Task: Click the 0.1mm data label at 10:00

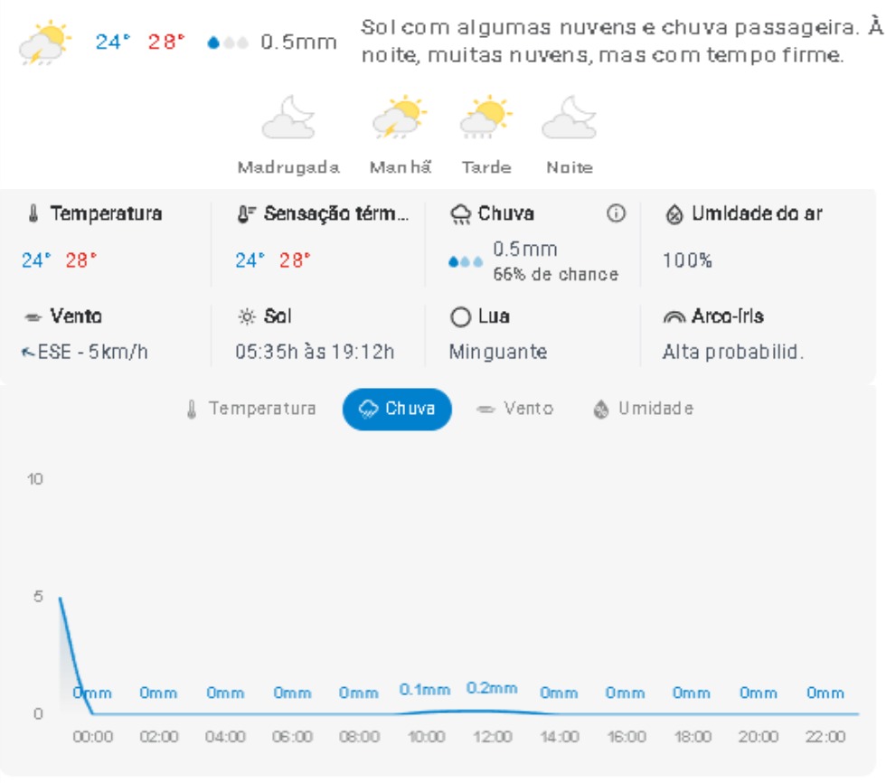Action: point(425,690)
